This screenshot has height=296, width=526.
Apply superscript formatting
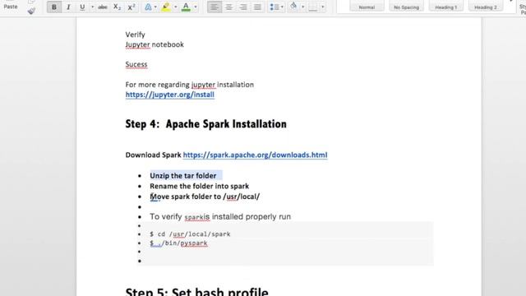coord(131,7)
